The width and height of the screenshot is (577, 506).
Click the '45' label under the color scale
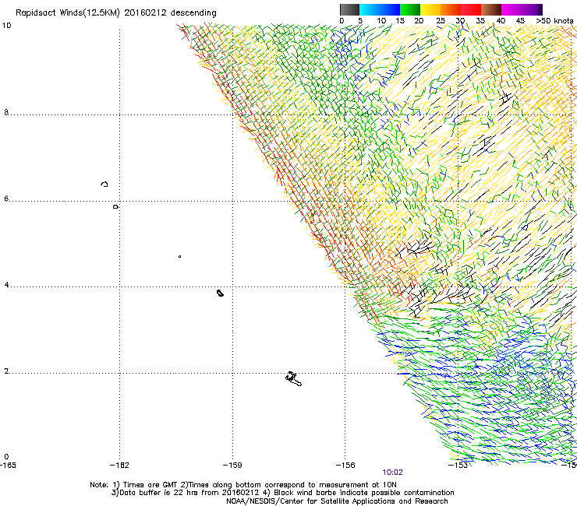(x=520, y=21)
